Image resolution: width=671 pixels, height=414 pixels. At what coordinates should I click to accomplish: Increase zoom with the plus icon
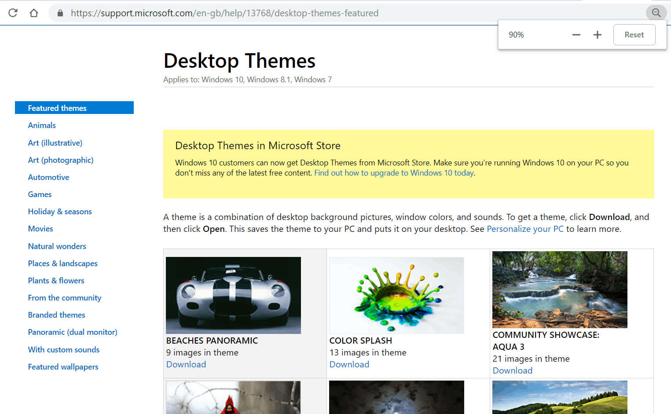click(597, 35)
